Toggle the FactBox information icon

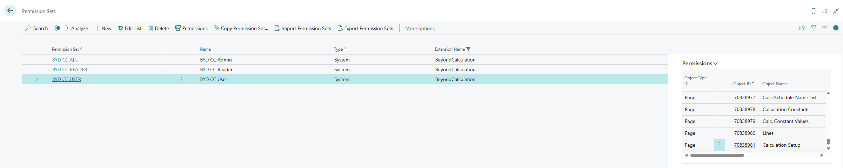point(836,28)
